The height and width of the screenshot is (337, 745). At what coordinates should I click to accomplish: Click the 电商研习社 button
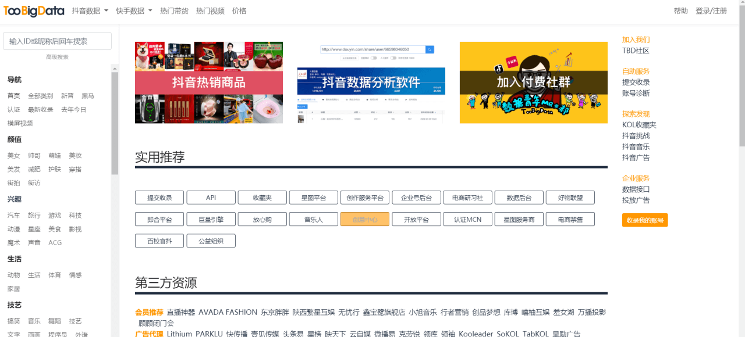[468, 198]
